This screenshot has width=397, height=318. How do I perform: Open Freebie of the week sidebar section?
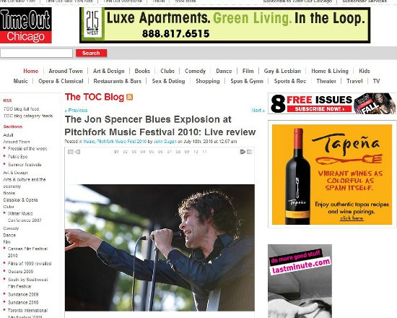(27, 149)
